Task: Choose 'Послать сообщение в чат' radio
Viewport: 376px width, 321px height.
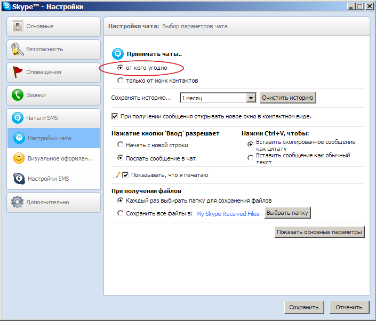Action: (x=120, y=158)
